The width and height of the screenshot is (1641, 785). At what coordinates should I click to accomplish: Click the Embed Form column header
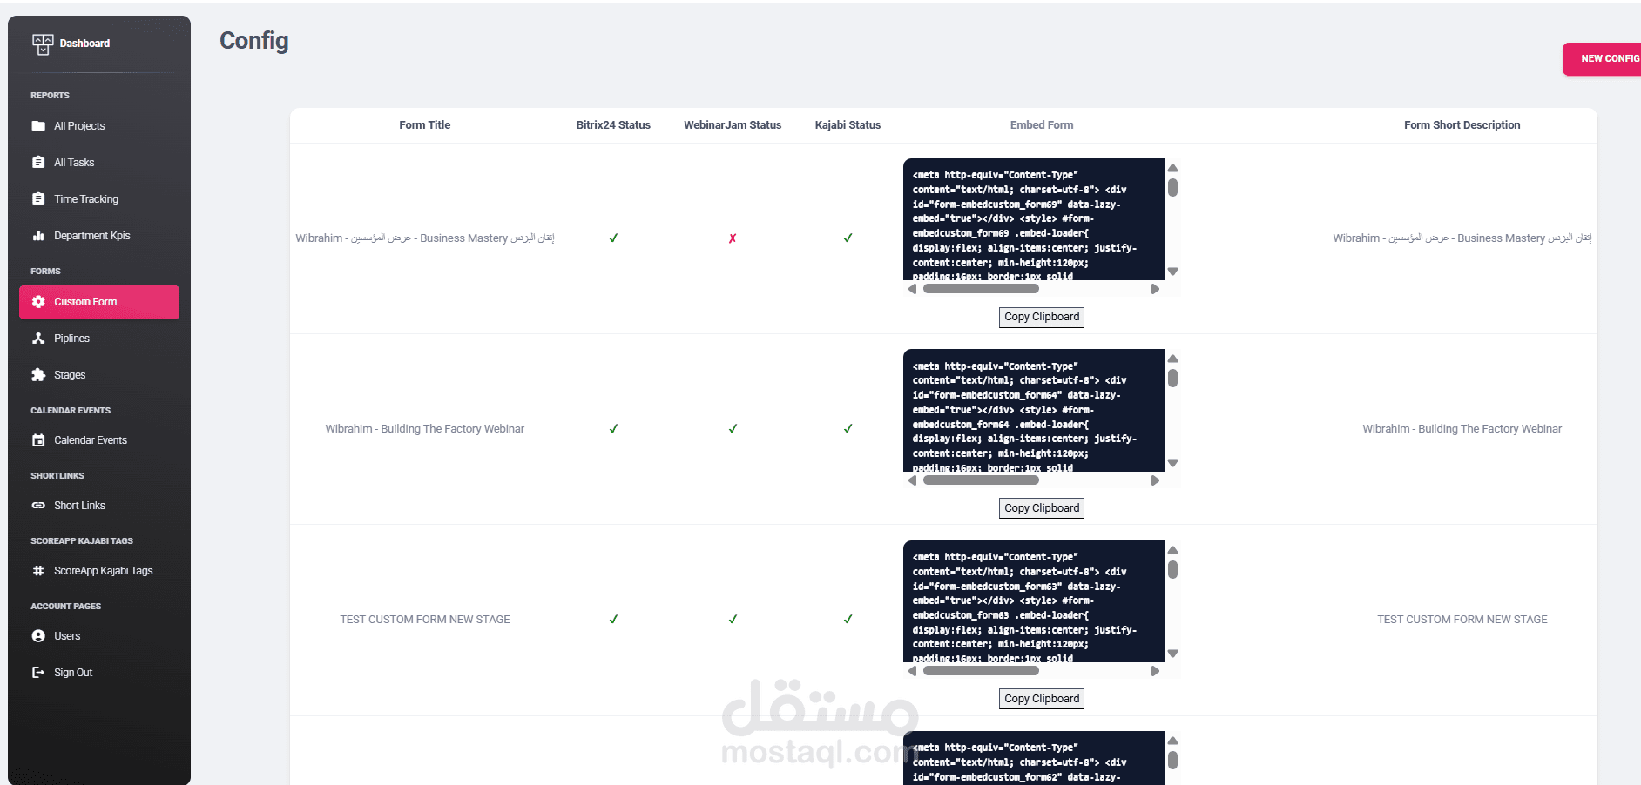coord(1042,125)
